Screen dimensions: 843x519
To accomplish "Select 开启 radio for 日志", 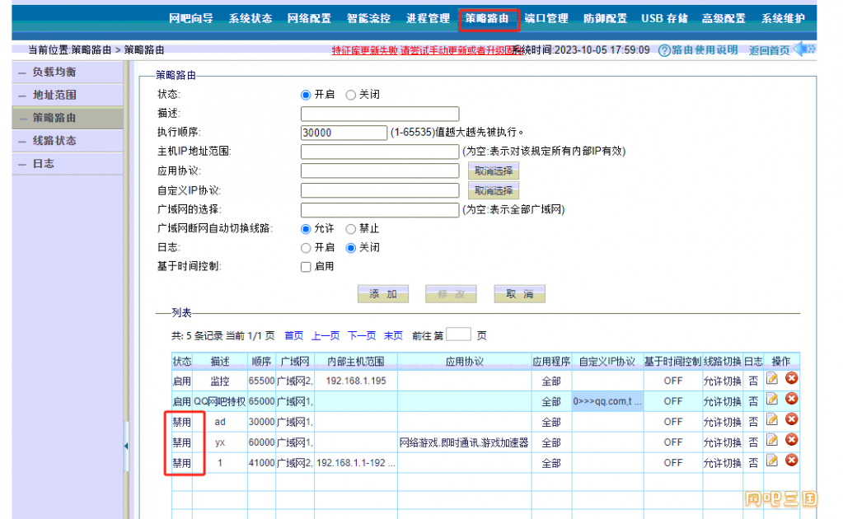I will click(306, 248).
